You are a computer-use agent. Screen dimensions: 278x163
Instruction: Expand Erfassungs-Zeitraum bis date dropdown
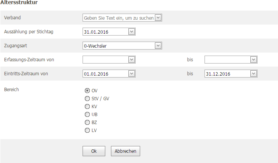(x=253, y=60)
